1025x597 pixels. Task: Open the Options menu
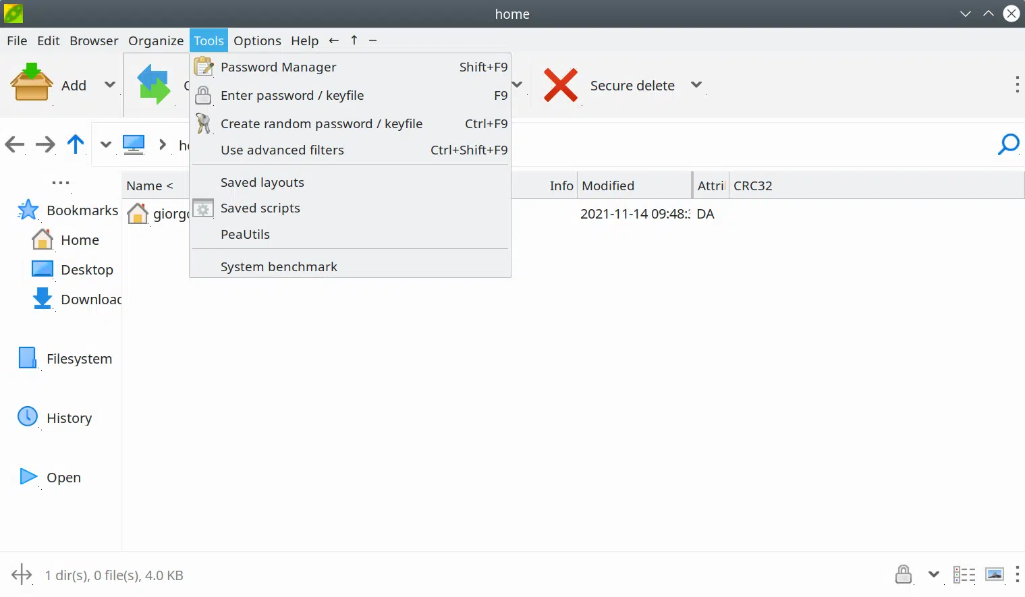tap(257, 41)
